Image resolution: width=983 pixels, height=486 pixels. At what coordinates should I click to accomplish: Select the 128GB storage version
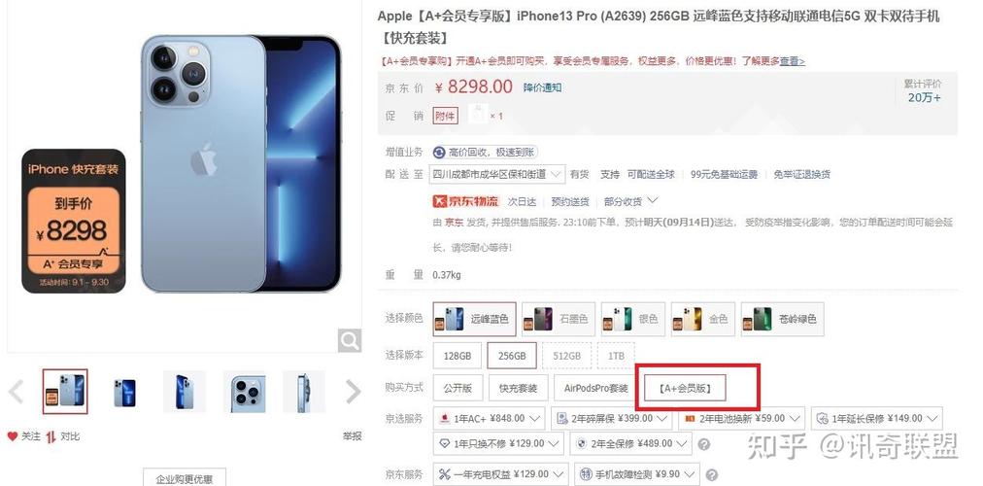click(x=458, y=356)
